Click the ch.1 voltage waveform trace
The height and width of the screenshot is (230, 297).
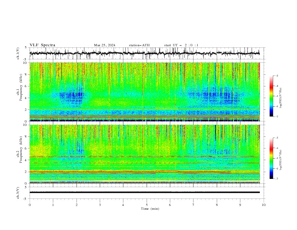click(144, 53)
